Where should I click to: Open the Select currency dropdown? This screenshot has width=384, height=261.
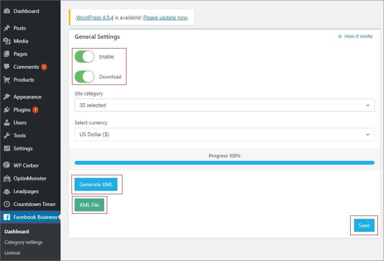pyautogui.click(x=224, y=134)
